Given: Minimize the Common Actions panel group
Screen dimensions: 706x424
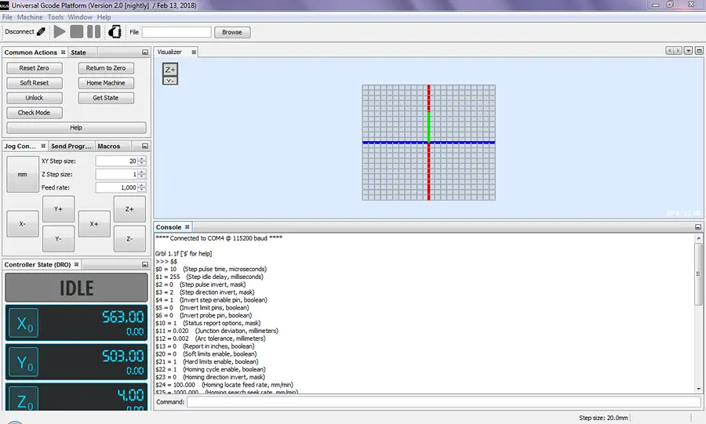Looking at the screenshot, I should (145, 53).
